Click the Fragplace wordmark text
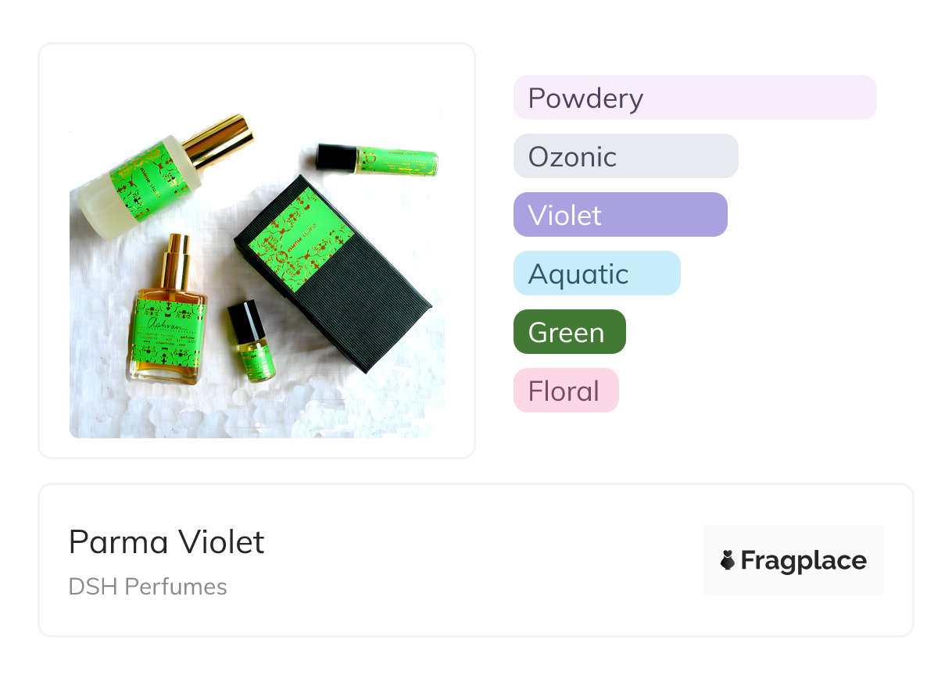This screenshot has height=675, width=952. 803,561
